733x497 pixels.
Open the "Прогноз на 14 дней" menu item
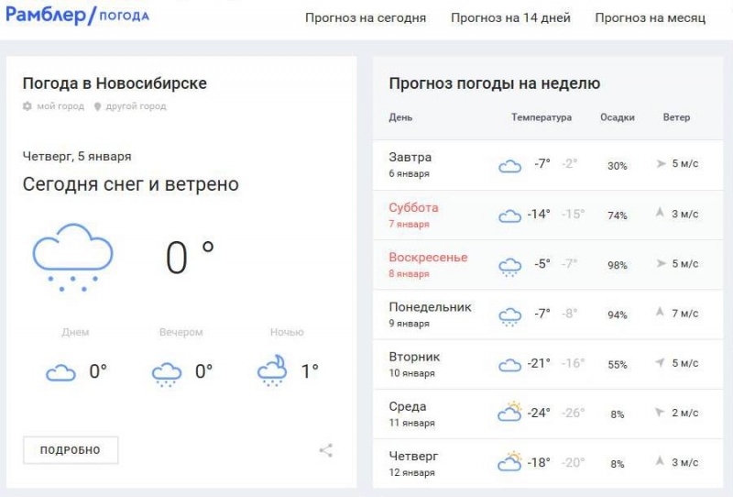pyautogui.click(x=510, y=18)
